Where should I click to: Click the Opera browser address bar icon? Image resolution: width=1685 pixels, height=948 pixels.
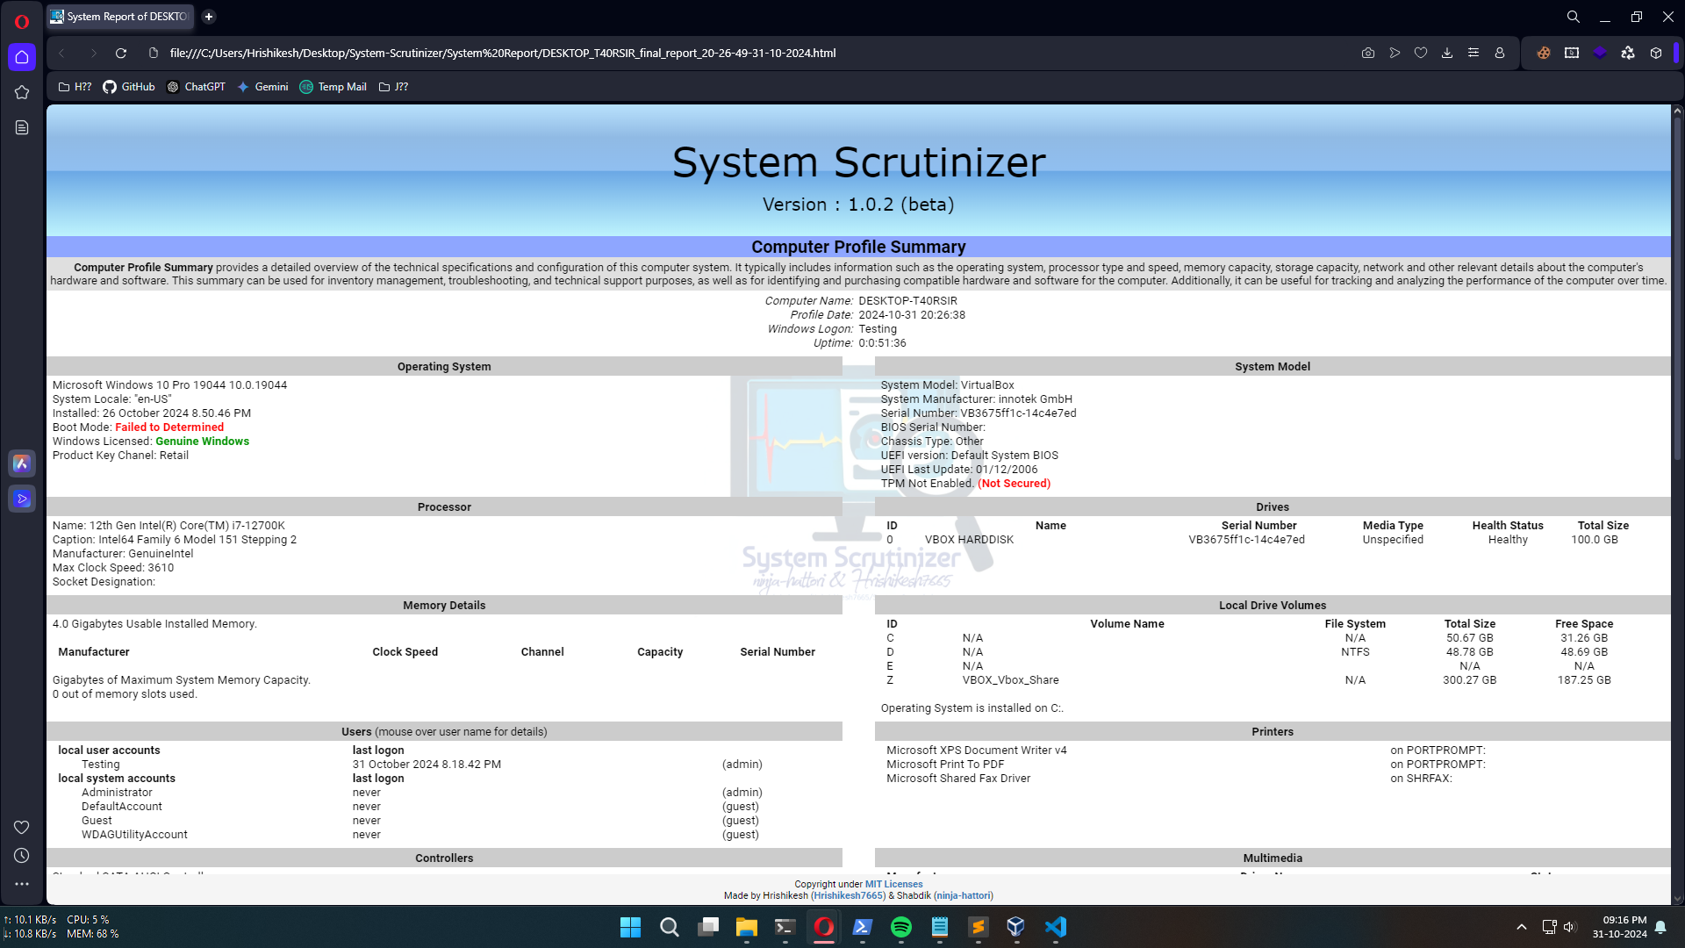click(150, 54)
